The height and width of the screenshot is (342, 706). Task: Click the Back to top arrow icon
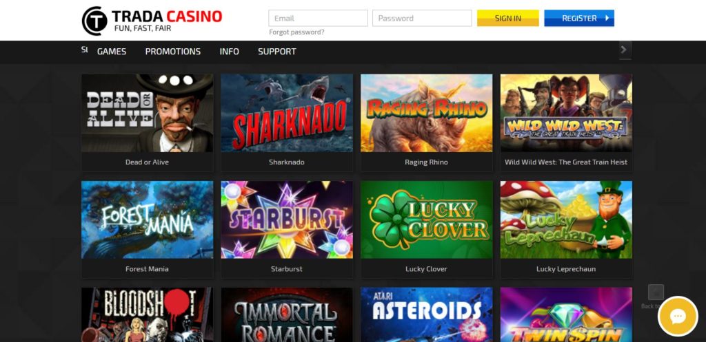click(656, 292)
